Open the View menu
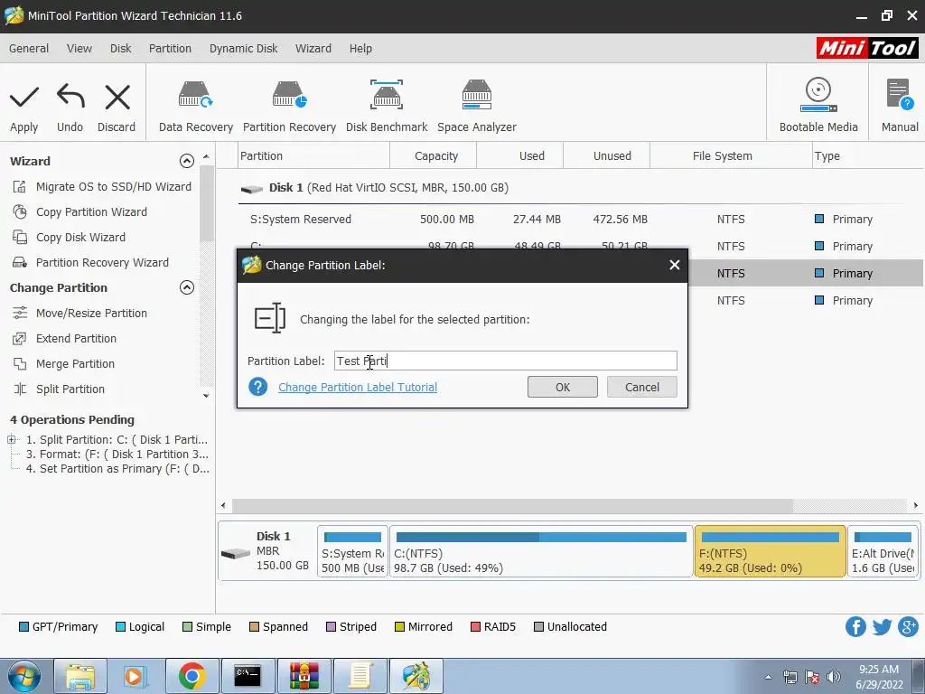This screenshot has width=925, height=694. pos(79,49)
